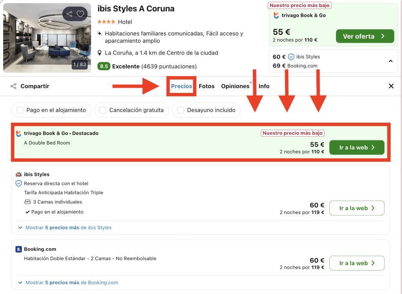Viewport: 402px width, 294px height.
Task: Click the Booking.com logo icon
Action: pyautogui.click(x=18, y=249)
